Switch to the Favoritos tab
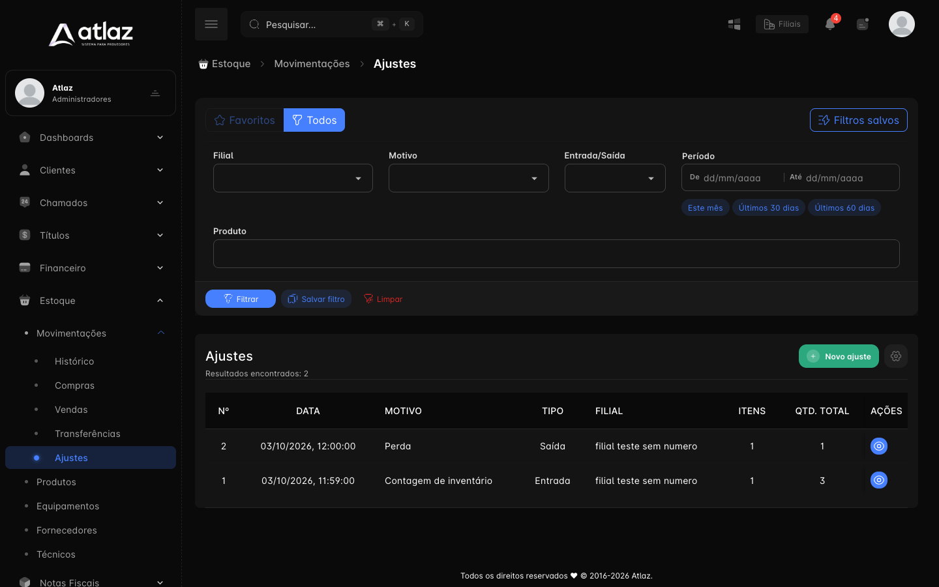The height and width of the screenshot is (587, 939). (245, 120)
